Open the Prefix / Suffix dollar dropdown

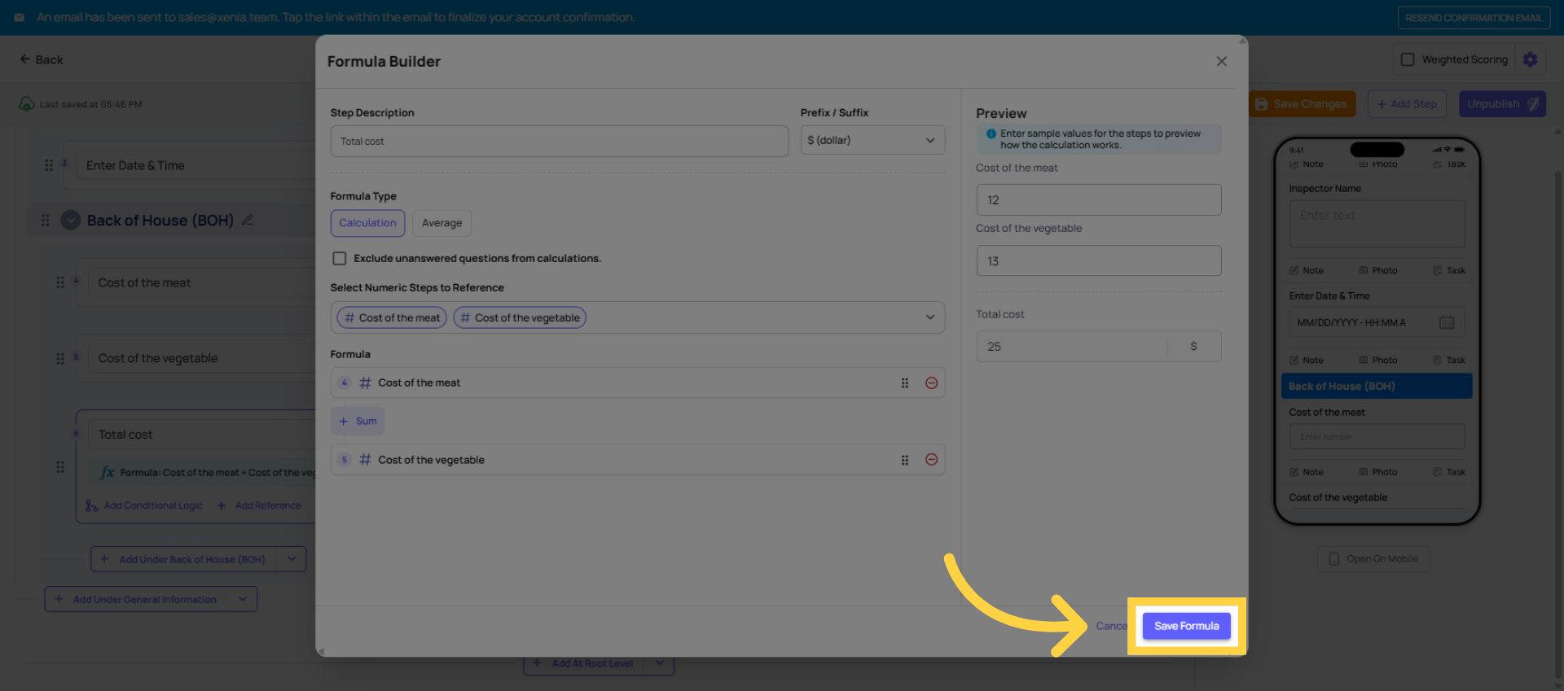click(x=872, y=141)
